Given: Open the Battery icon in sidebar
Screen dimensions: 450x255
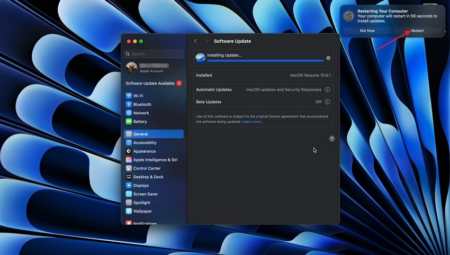Looking at the screenshot, I should 129,121.
